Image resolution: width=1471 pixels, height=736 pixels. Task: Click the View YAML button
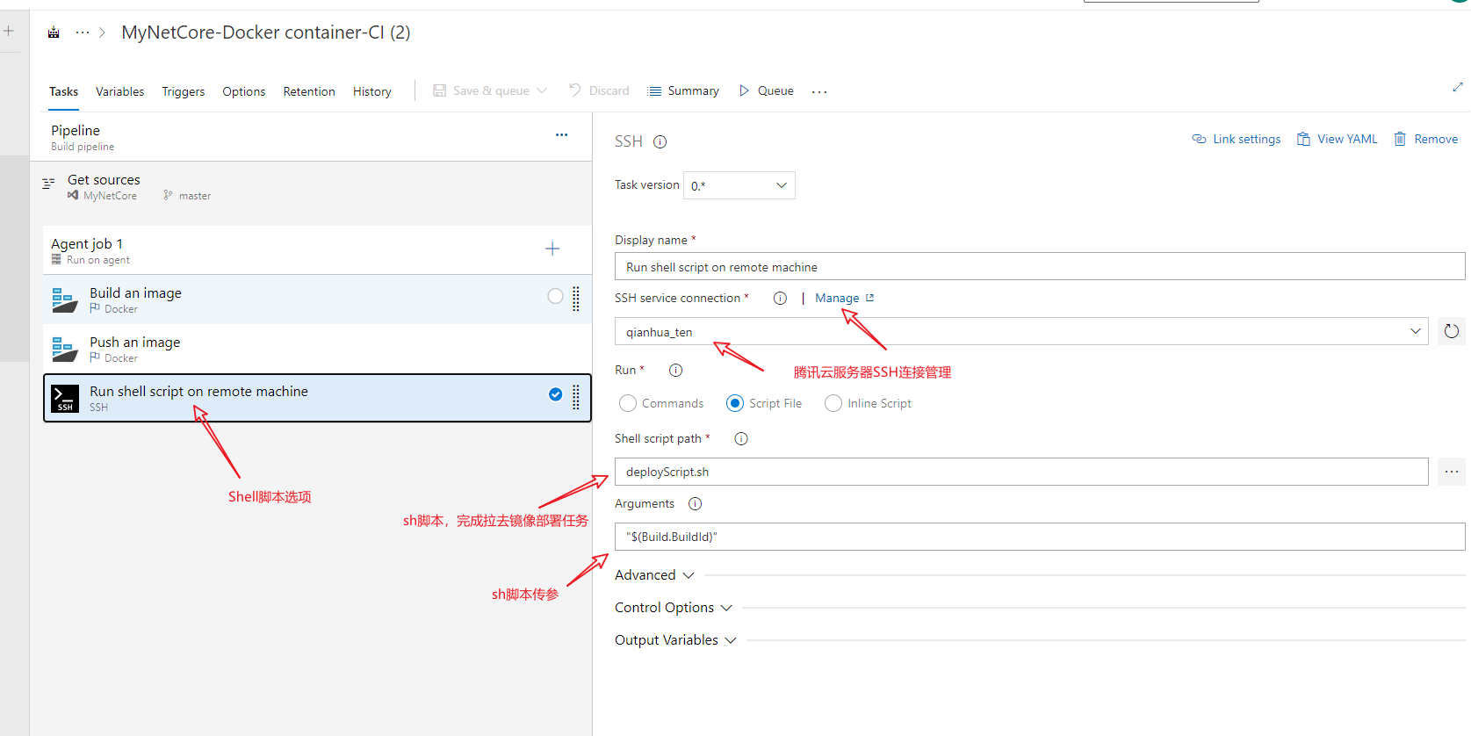pos(1337,139)
